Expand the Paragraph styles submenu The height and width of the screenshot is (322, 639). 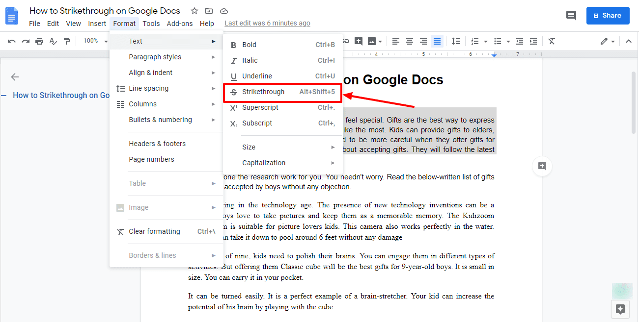[167, 57]
